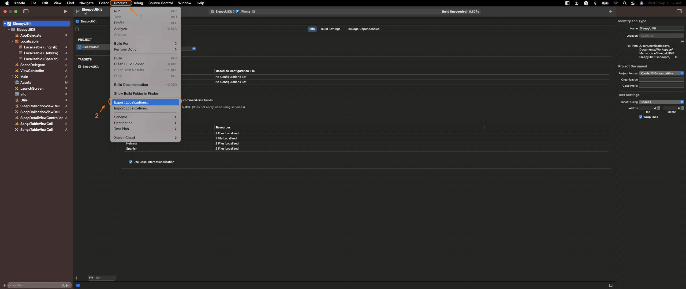
Task: Click the reveal arrow next to Full Path
Action: [676, 57]
